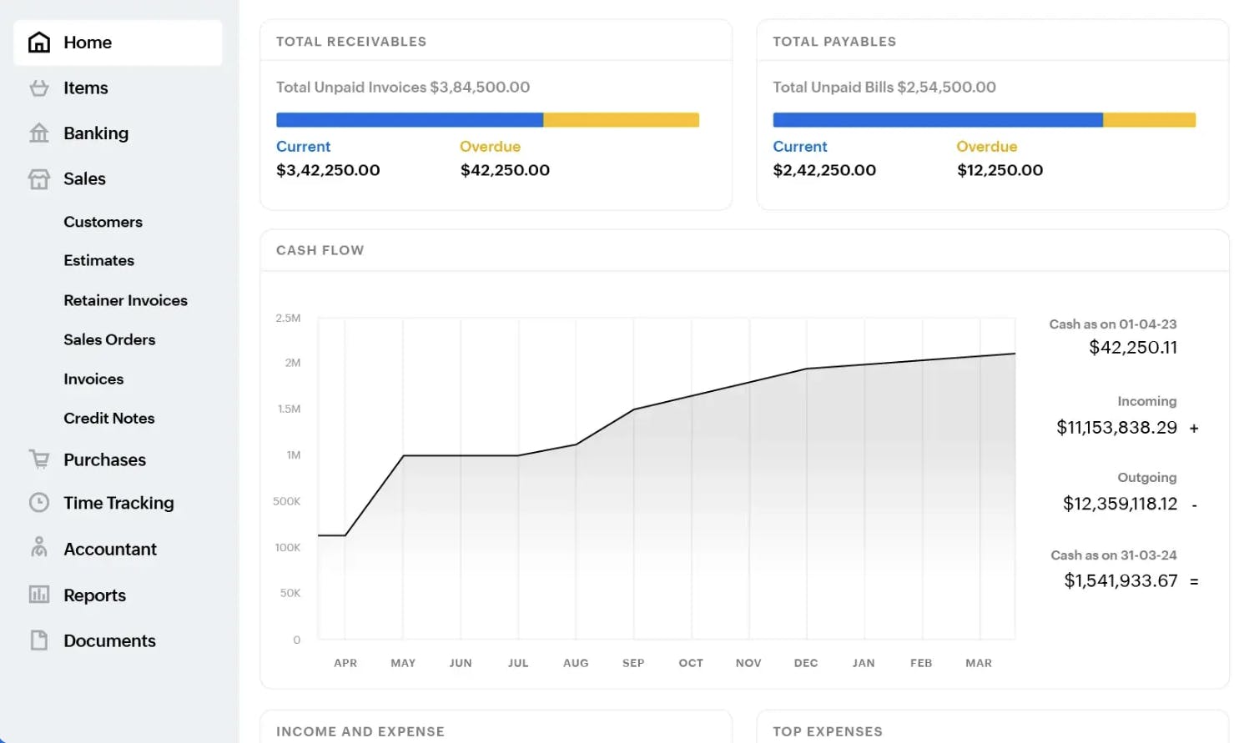Click the Time Tracking clock icon
Image resolution: width=1239 pixels, height=743 pixels.
[39, 503]
